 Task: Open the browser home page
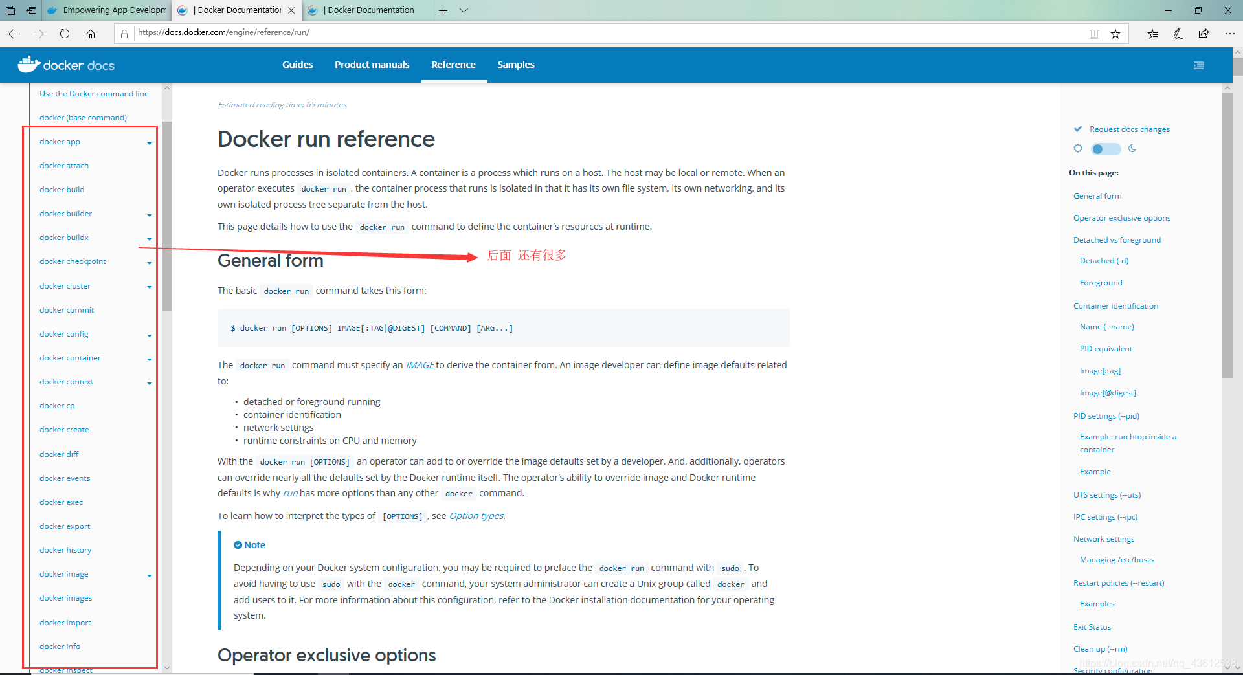pyautogui.click(x=91, y=34)
